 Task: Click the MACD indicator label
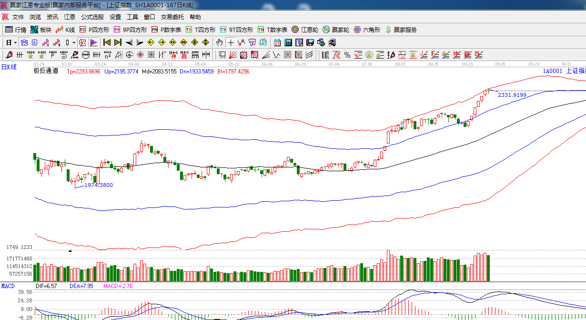(x=8, y=286)
